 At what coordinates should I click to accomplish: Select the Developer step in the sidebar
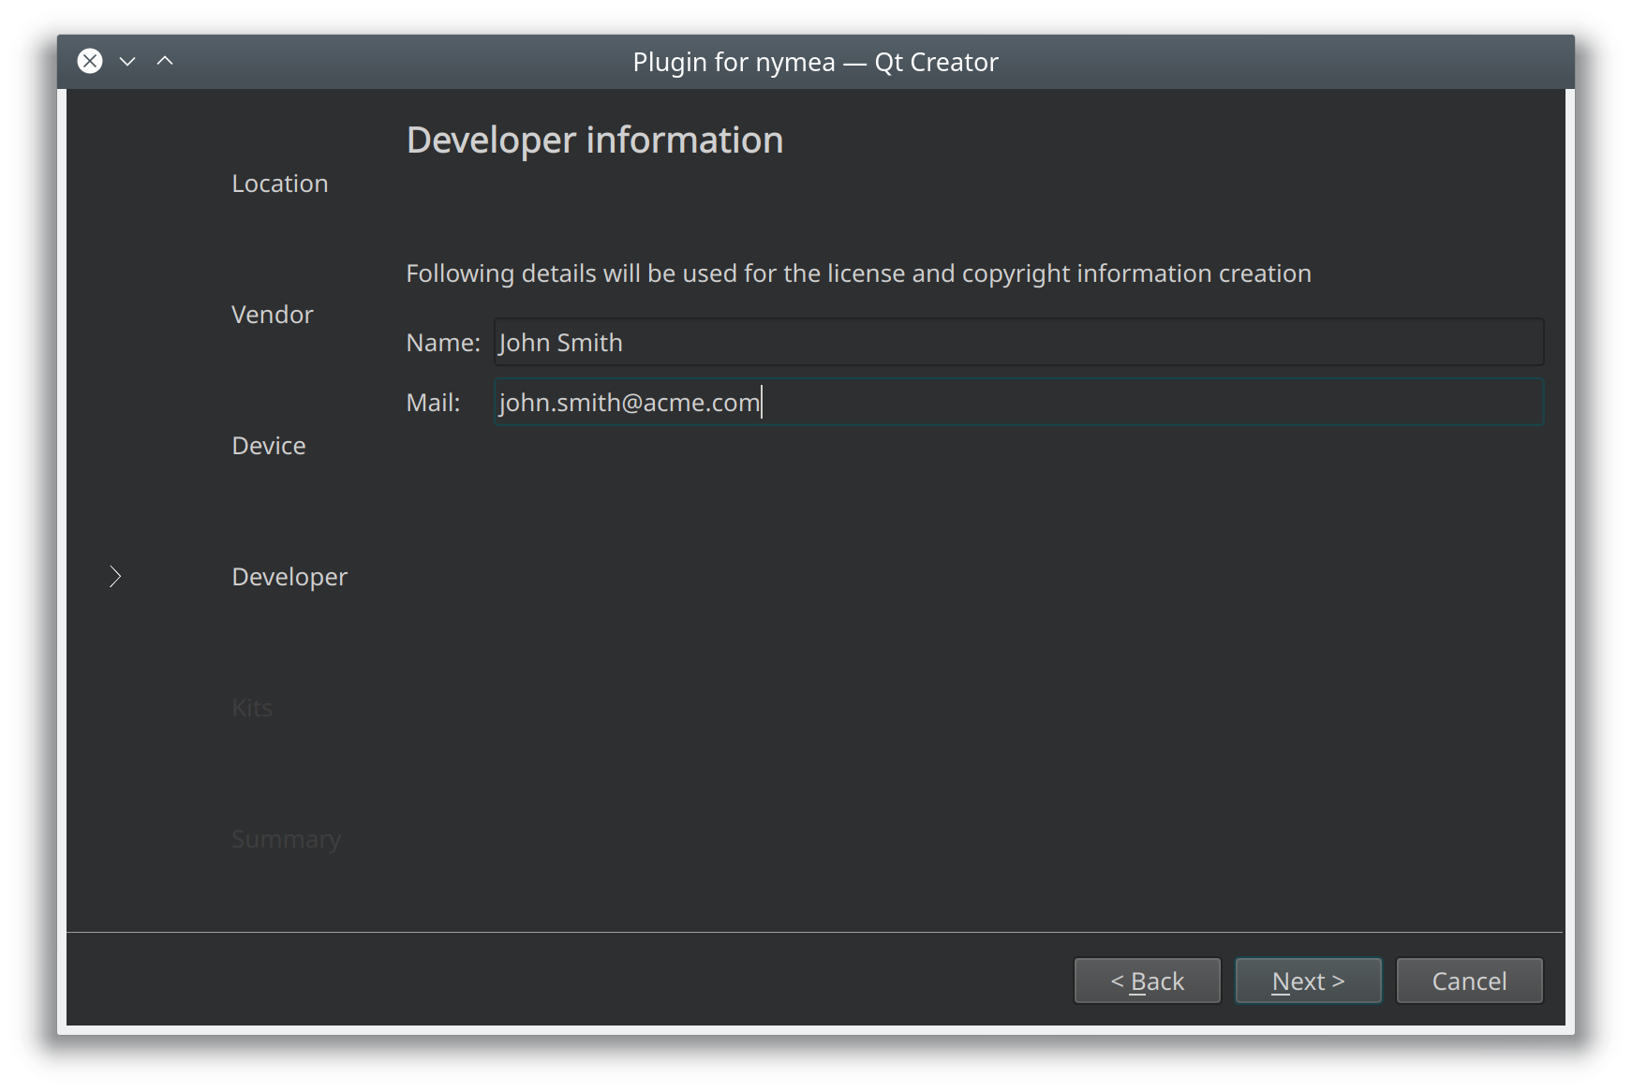(x=289, y=577)
